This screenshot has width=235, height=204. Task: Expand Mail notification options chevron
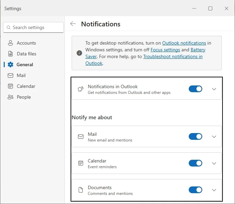click(214, 137)
